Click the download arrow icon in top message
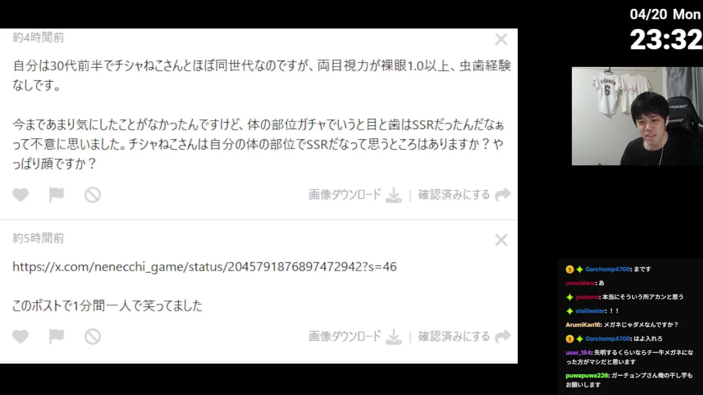Viewport: 703px width, 395px height. pyautogui.click(x=394, y=195)
